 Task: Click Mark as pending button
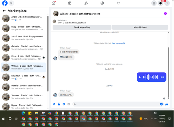82,27
